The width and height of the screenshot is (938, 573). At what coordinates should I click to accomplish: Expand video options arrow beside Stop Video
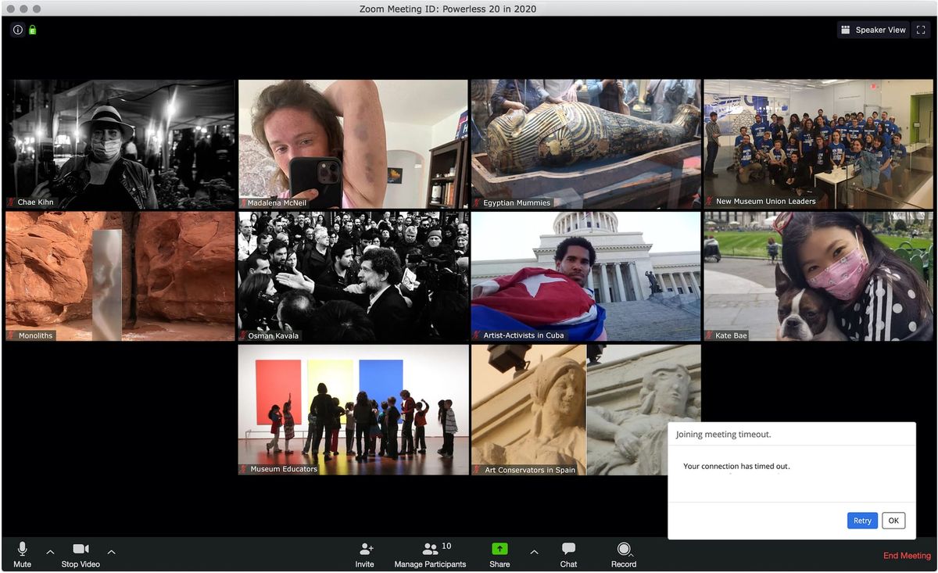pos(111,552)
